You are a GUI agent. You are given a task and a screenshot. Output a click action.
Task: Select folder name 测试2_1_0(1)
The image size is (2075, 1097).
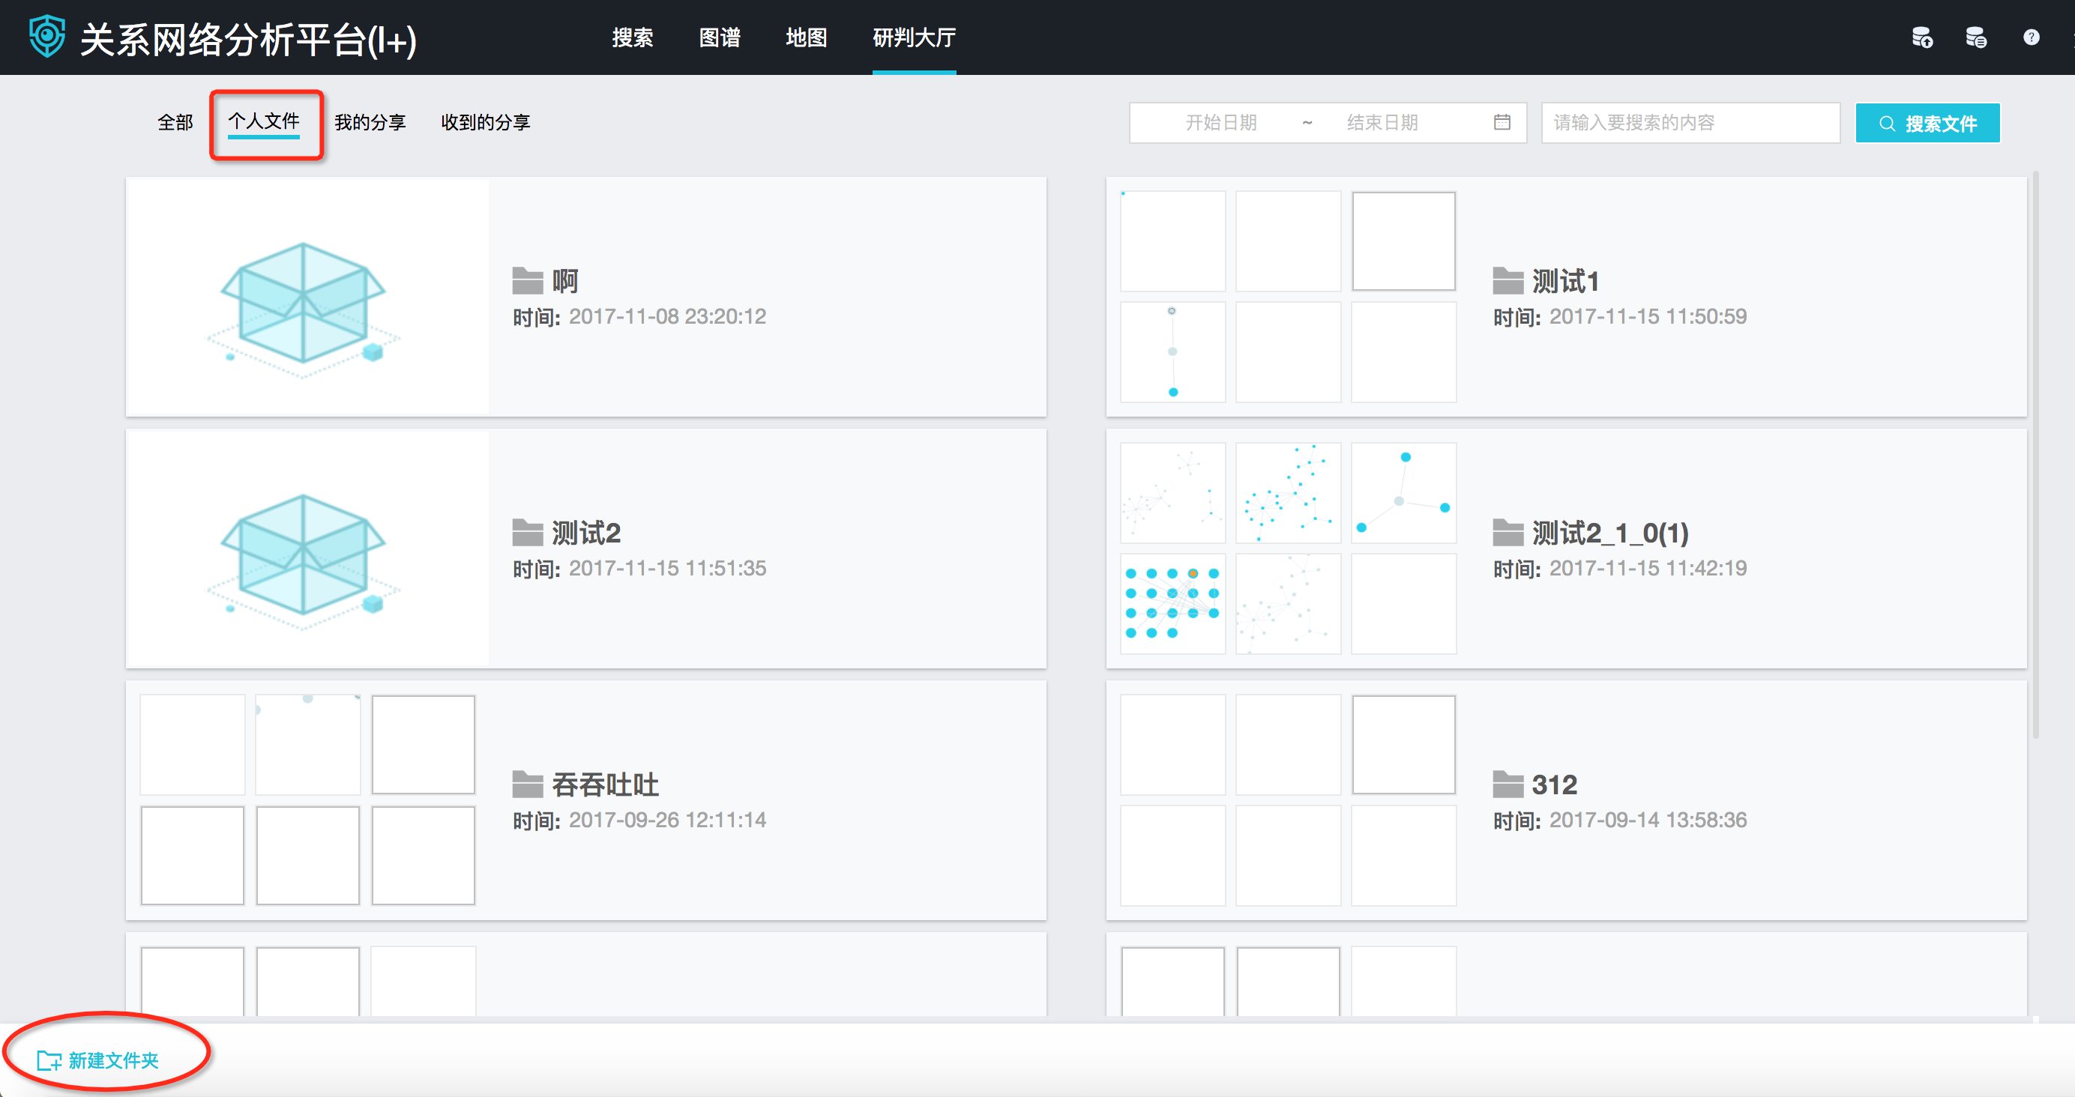click(x=1610, y=533)
